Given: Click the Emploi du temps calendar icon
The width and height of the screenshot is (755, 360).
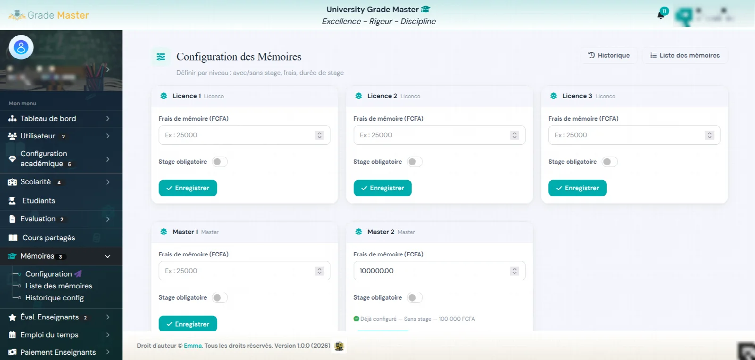Looking at the screenshot, I should pos(12,335).
